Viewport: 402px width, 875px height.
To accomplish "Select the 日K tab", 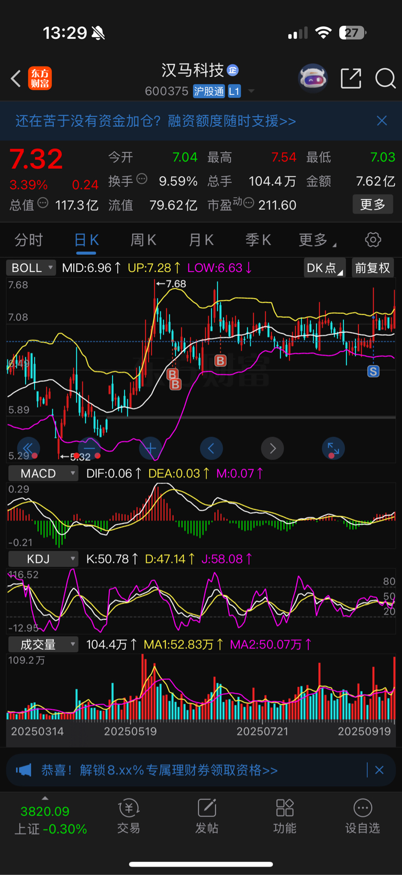I will pos(86,240).
